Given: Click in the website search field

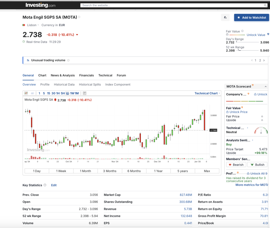Looking at the screenshot, I should [172, 5].
